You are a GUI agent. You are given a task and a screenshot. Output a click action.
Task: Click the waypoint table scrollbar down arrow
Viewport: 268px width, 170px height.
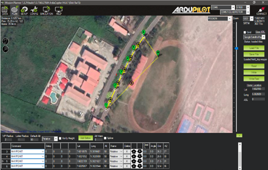click(x=240, y=168)
